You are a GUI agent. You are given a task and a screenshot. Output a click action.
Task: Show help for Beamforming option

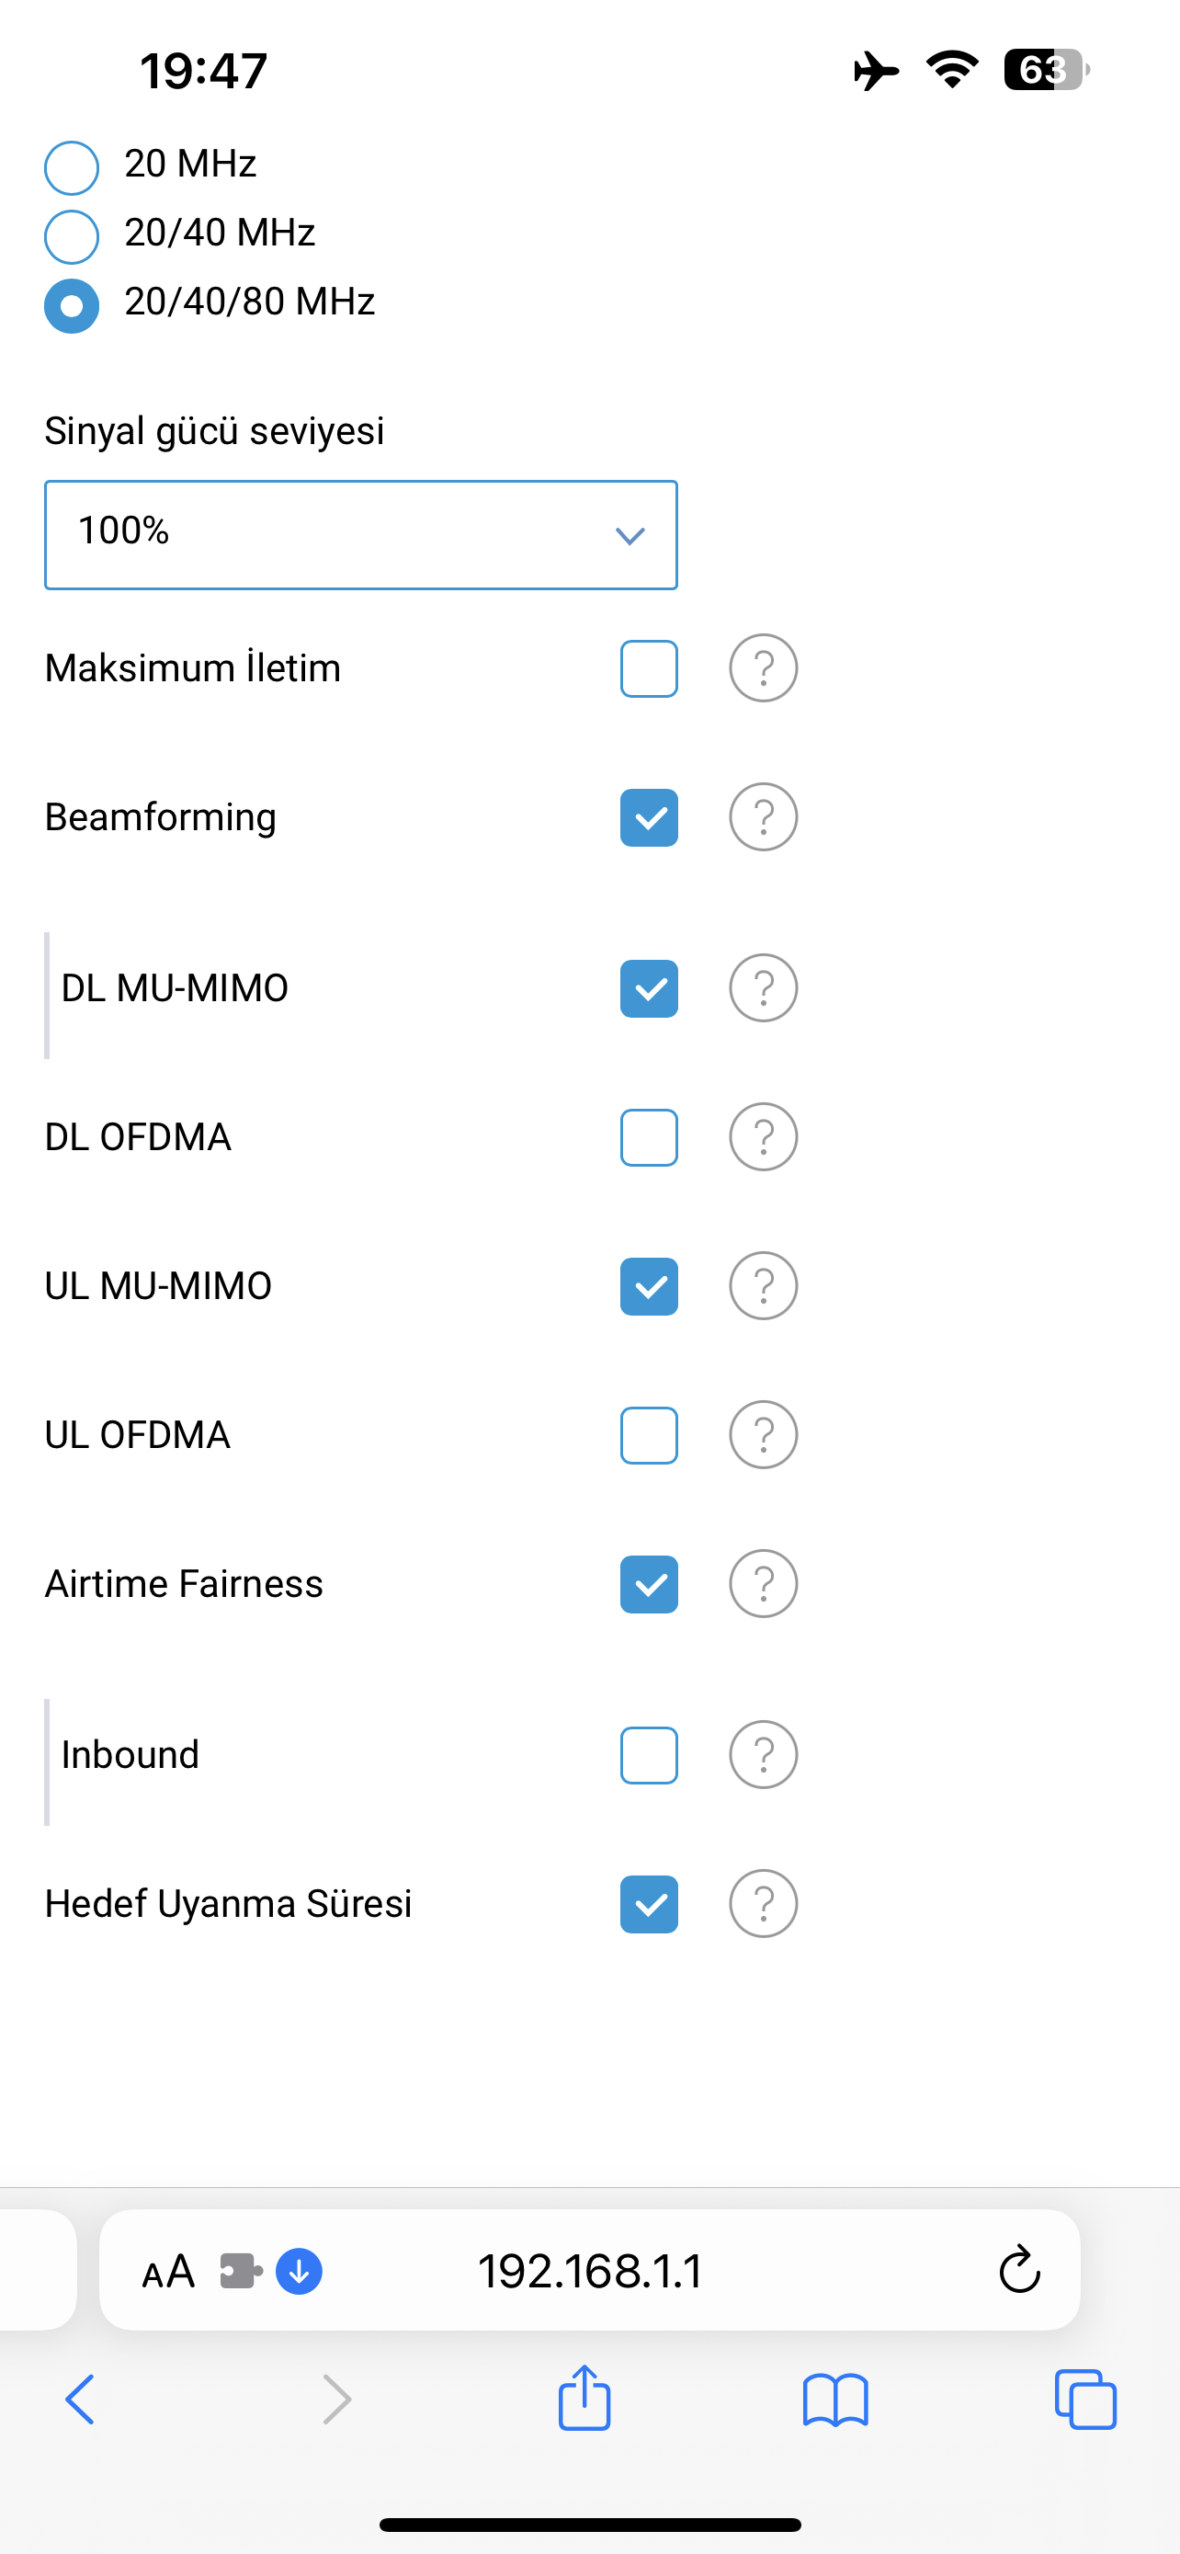click(763, 817)
